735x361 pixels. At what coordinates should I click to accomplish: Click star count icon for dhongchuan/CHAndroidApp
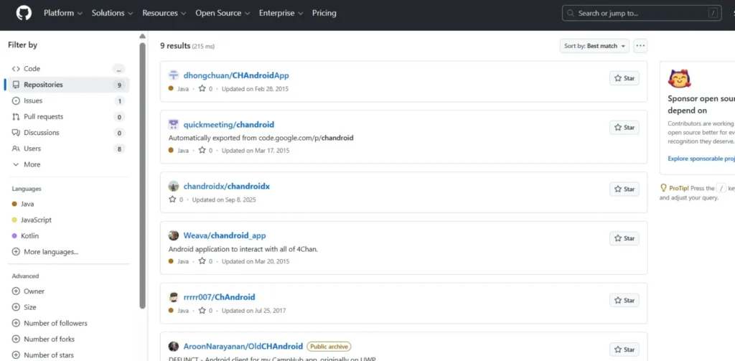pos(202,88)
